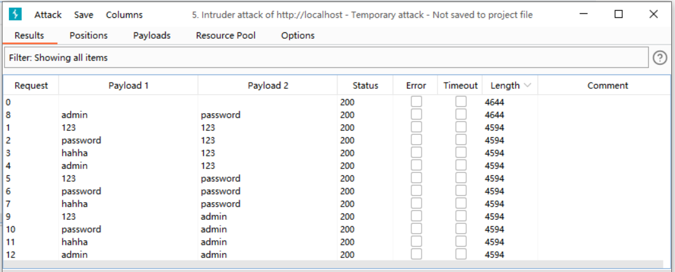
Task: Toggle Error checkbox for request 12
Action: (416, 254)
